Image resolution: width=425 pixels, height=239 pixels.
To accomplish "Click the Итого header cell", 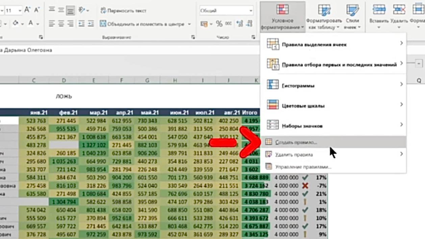I will [250, 113].
